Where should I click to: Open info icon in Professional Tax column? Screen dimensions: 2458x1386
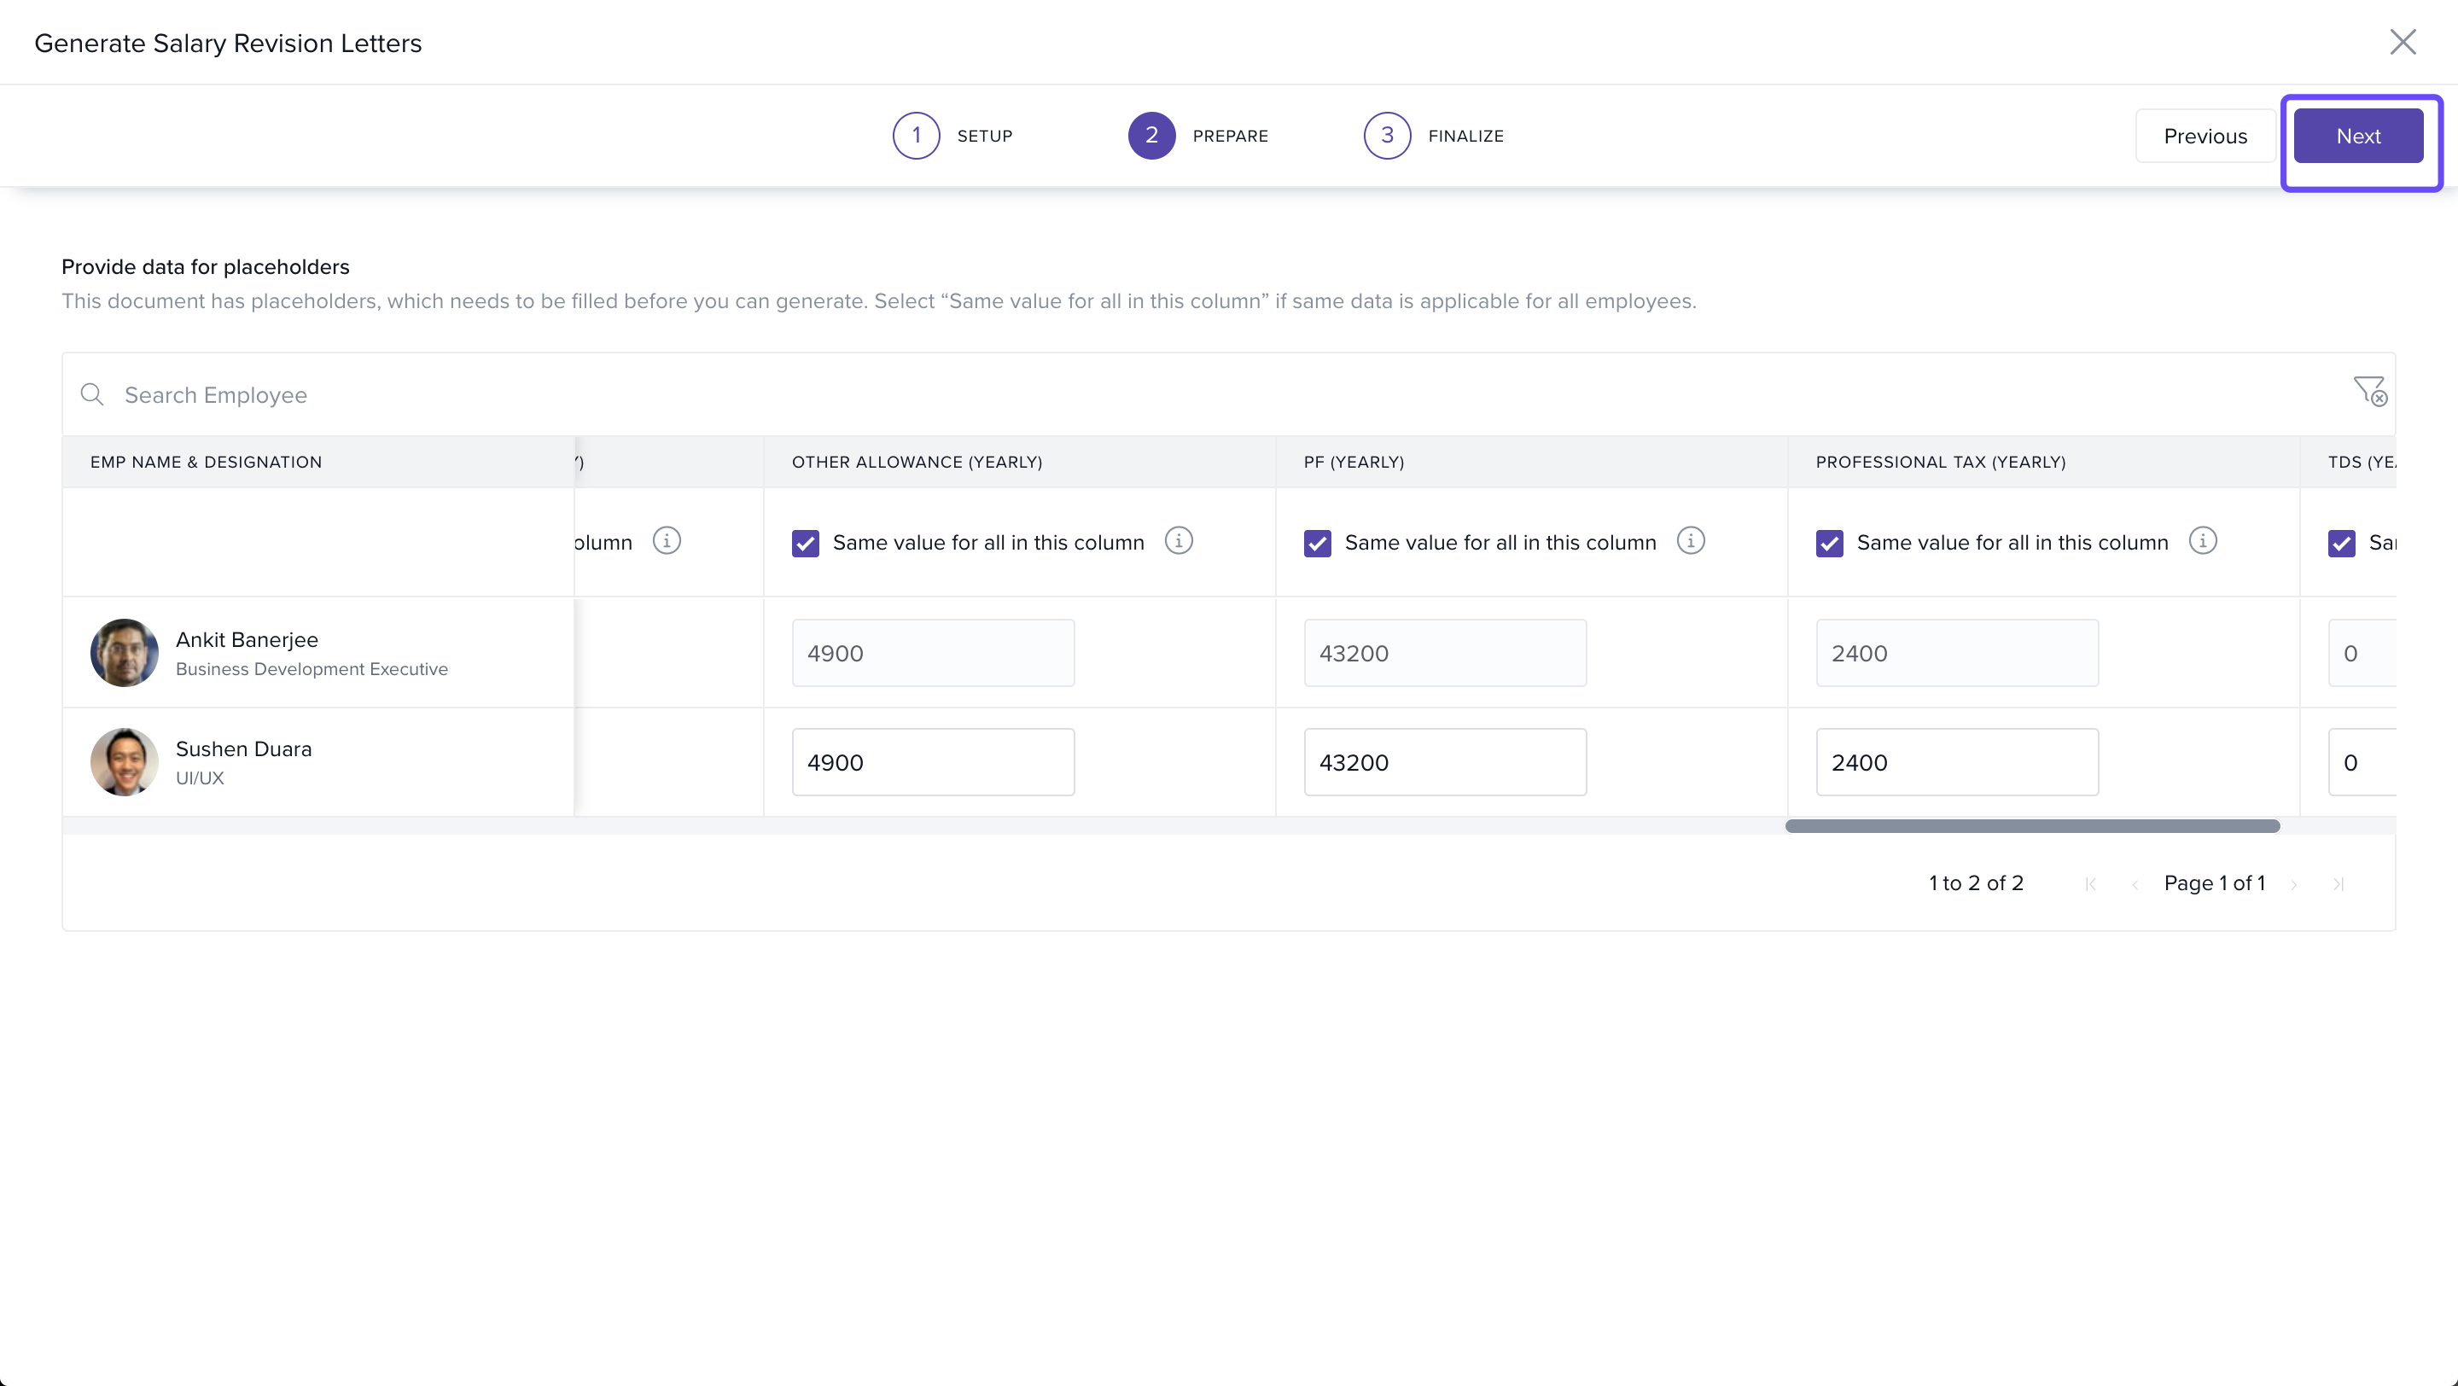(x=2202, y=541)
